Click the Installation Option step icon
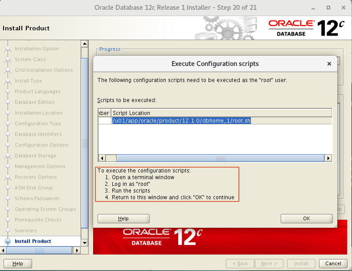 pos(7,49)
